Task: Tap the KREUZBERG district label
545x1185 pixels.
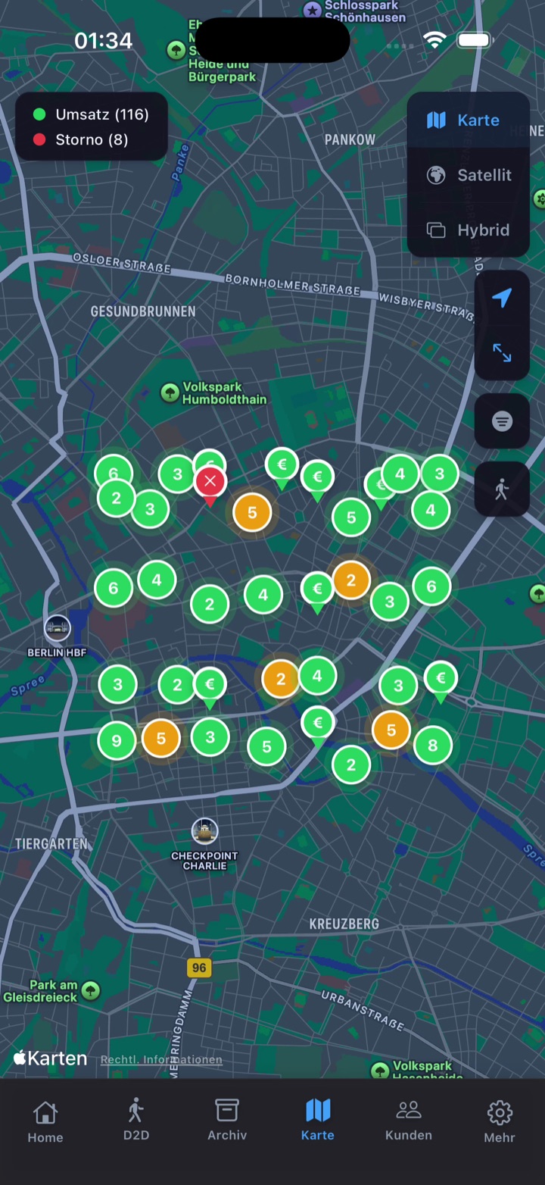Action: point(344,924)
